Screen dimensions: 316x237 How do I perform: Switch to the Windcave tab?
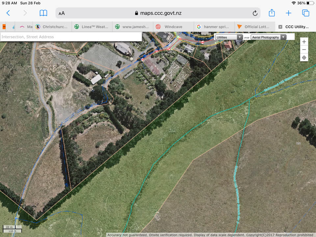click(x=173, y=27)
